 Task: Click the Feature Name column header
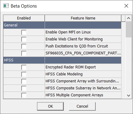click(x=83, y=18)
